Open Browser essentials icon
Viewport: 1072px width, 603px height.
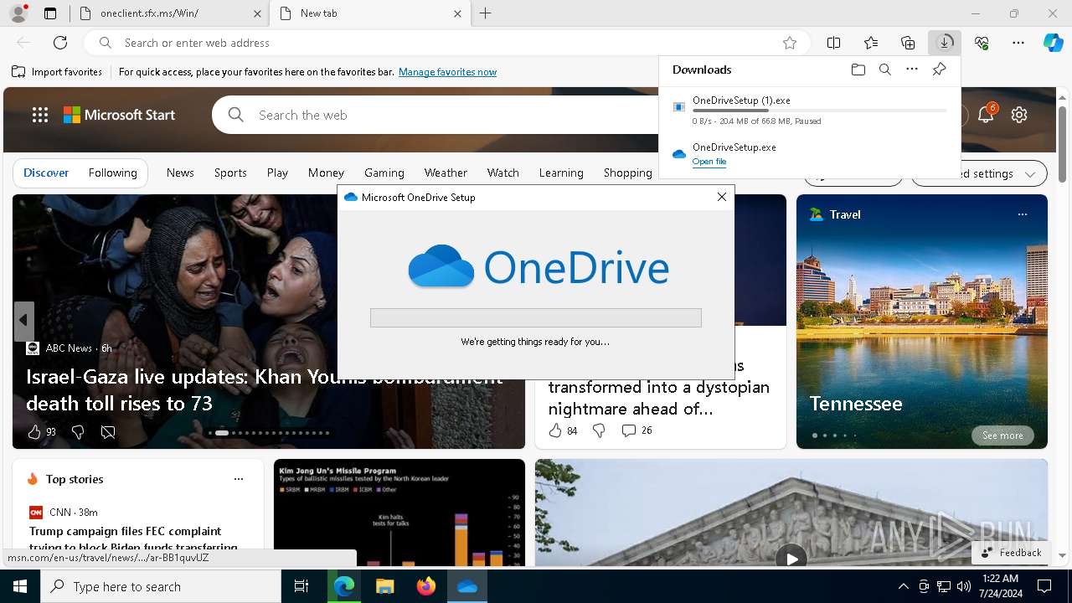(x=982, y=43)
